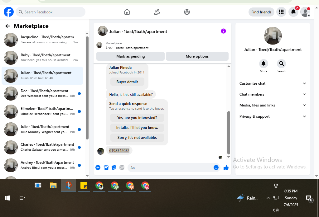Attach a photo file icon
The height and width of the screenshot is (217, 319).
[x=106, y=167]
